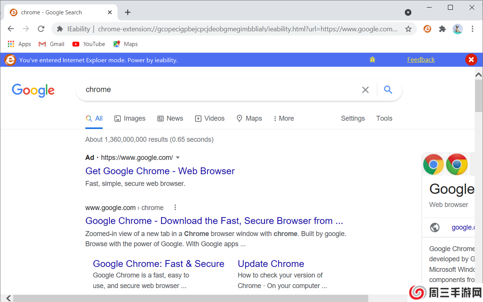Click the Tools button under search bar

click(x=384, y=119)
